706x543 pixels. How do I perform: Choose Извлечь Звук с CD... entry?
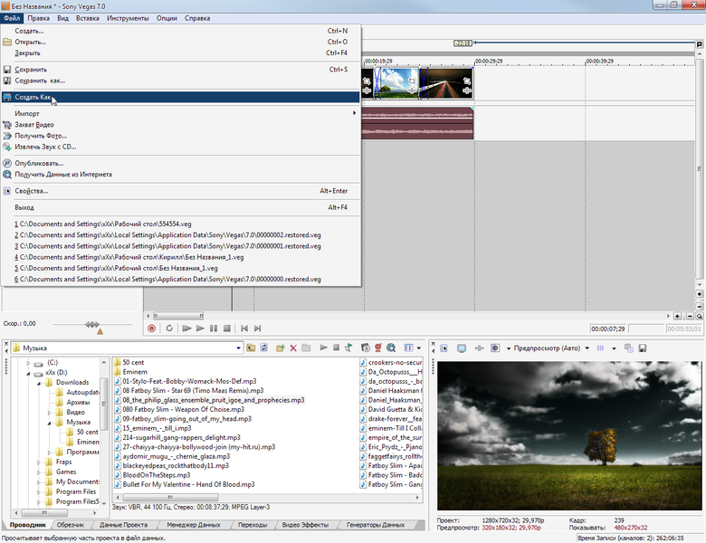click(x=180, y=147)
